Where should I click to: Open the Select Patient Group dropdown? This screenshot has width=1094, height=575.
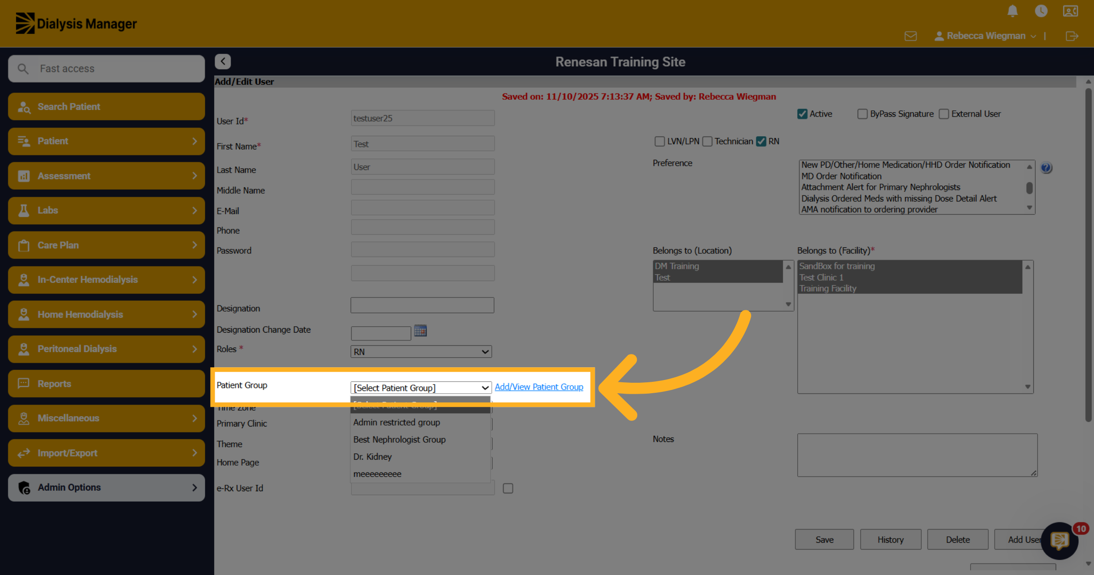coord(421,388)
